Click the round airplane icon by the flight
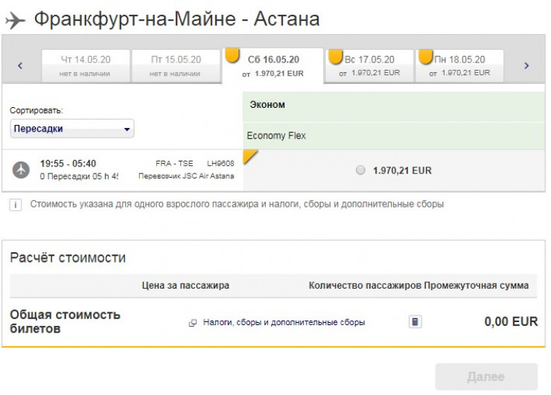 [21, 170]
